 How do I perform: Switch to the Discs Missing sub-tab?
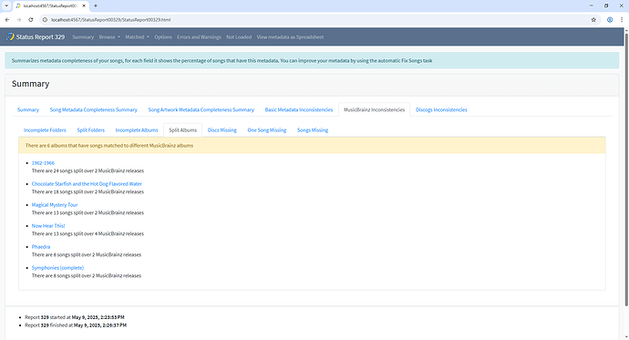[x=222, y=130]
